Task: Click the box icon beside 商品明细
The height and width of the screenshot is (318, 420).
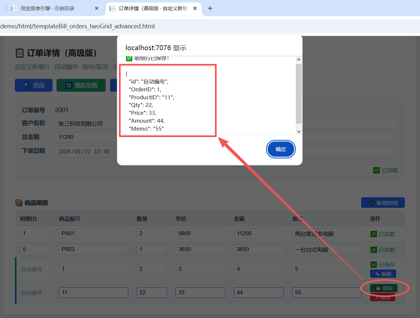Action: point(19,203)
